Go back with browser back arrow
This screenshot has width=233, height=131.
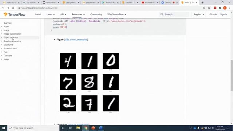(3, 8)
